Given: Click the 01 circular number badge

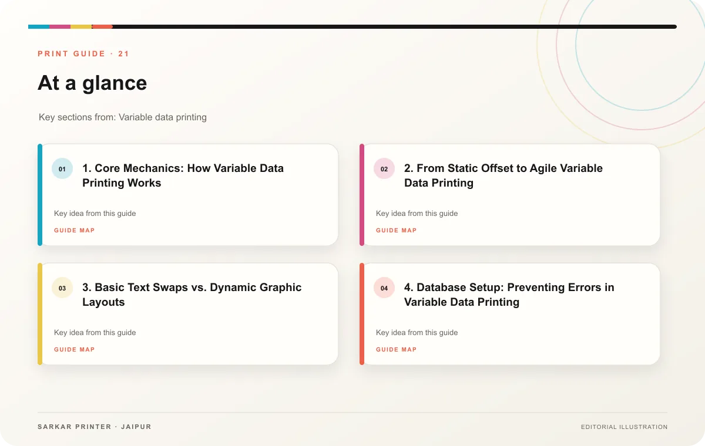Looking at the screenshot, I should pos(62,169).
